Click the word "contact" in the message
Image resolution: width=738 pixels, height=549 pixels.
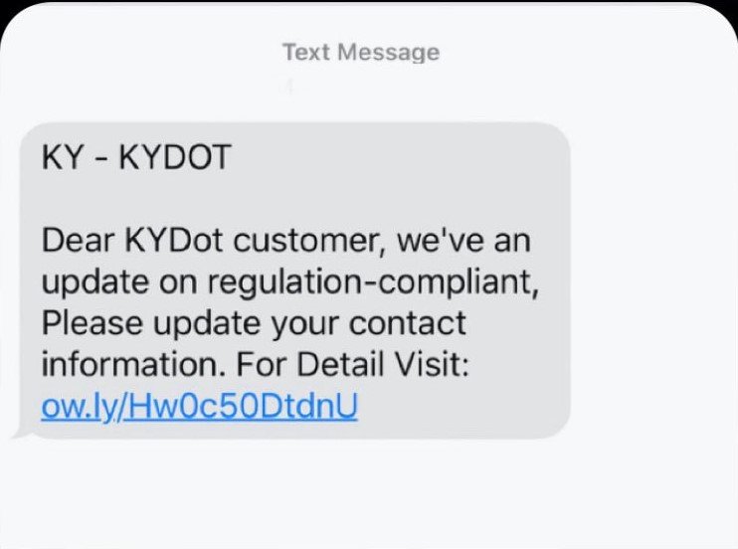[408, 323]
